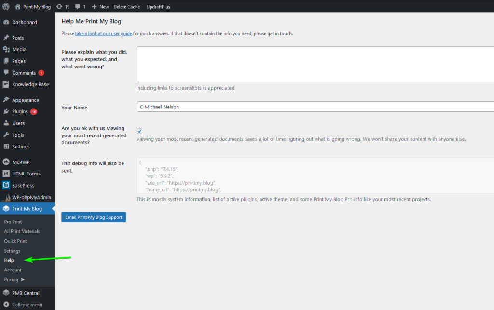Select Pro Print submenu item
This screenshot has width=494, height=310.
click(x=13, y=222)
